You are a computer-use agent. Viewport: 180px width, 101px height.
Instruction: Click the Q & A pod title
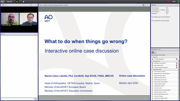[3, 34]
